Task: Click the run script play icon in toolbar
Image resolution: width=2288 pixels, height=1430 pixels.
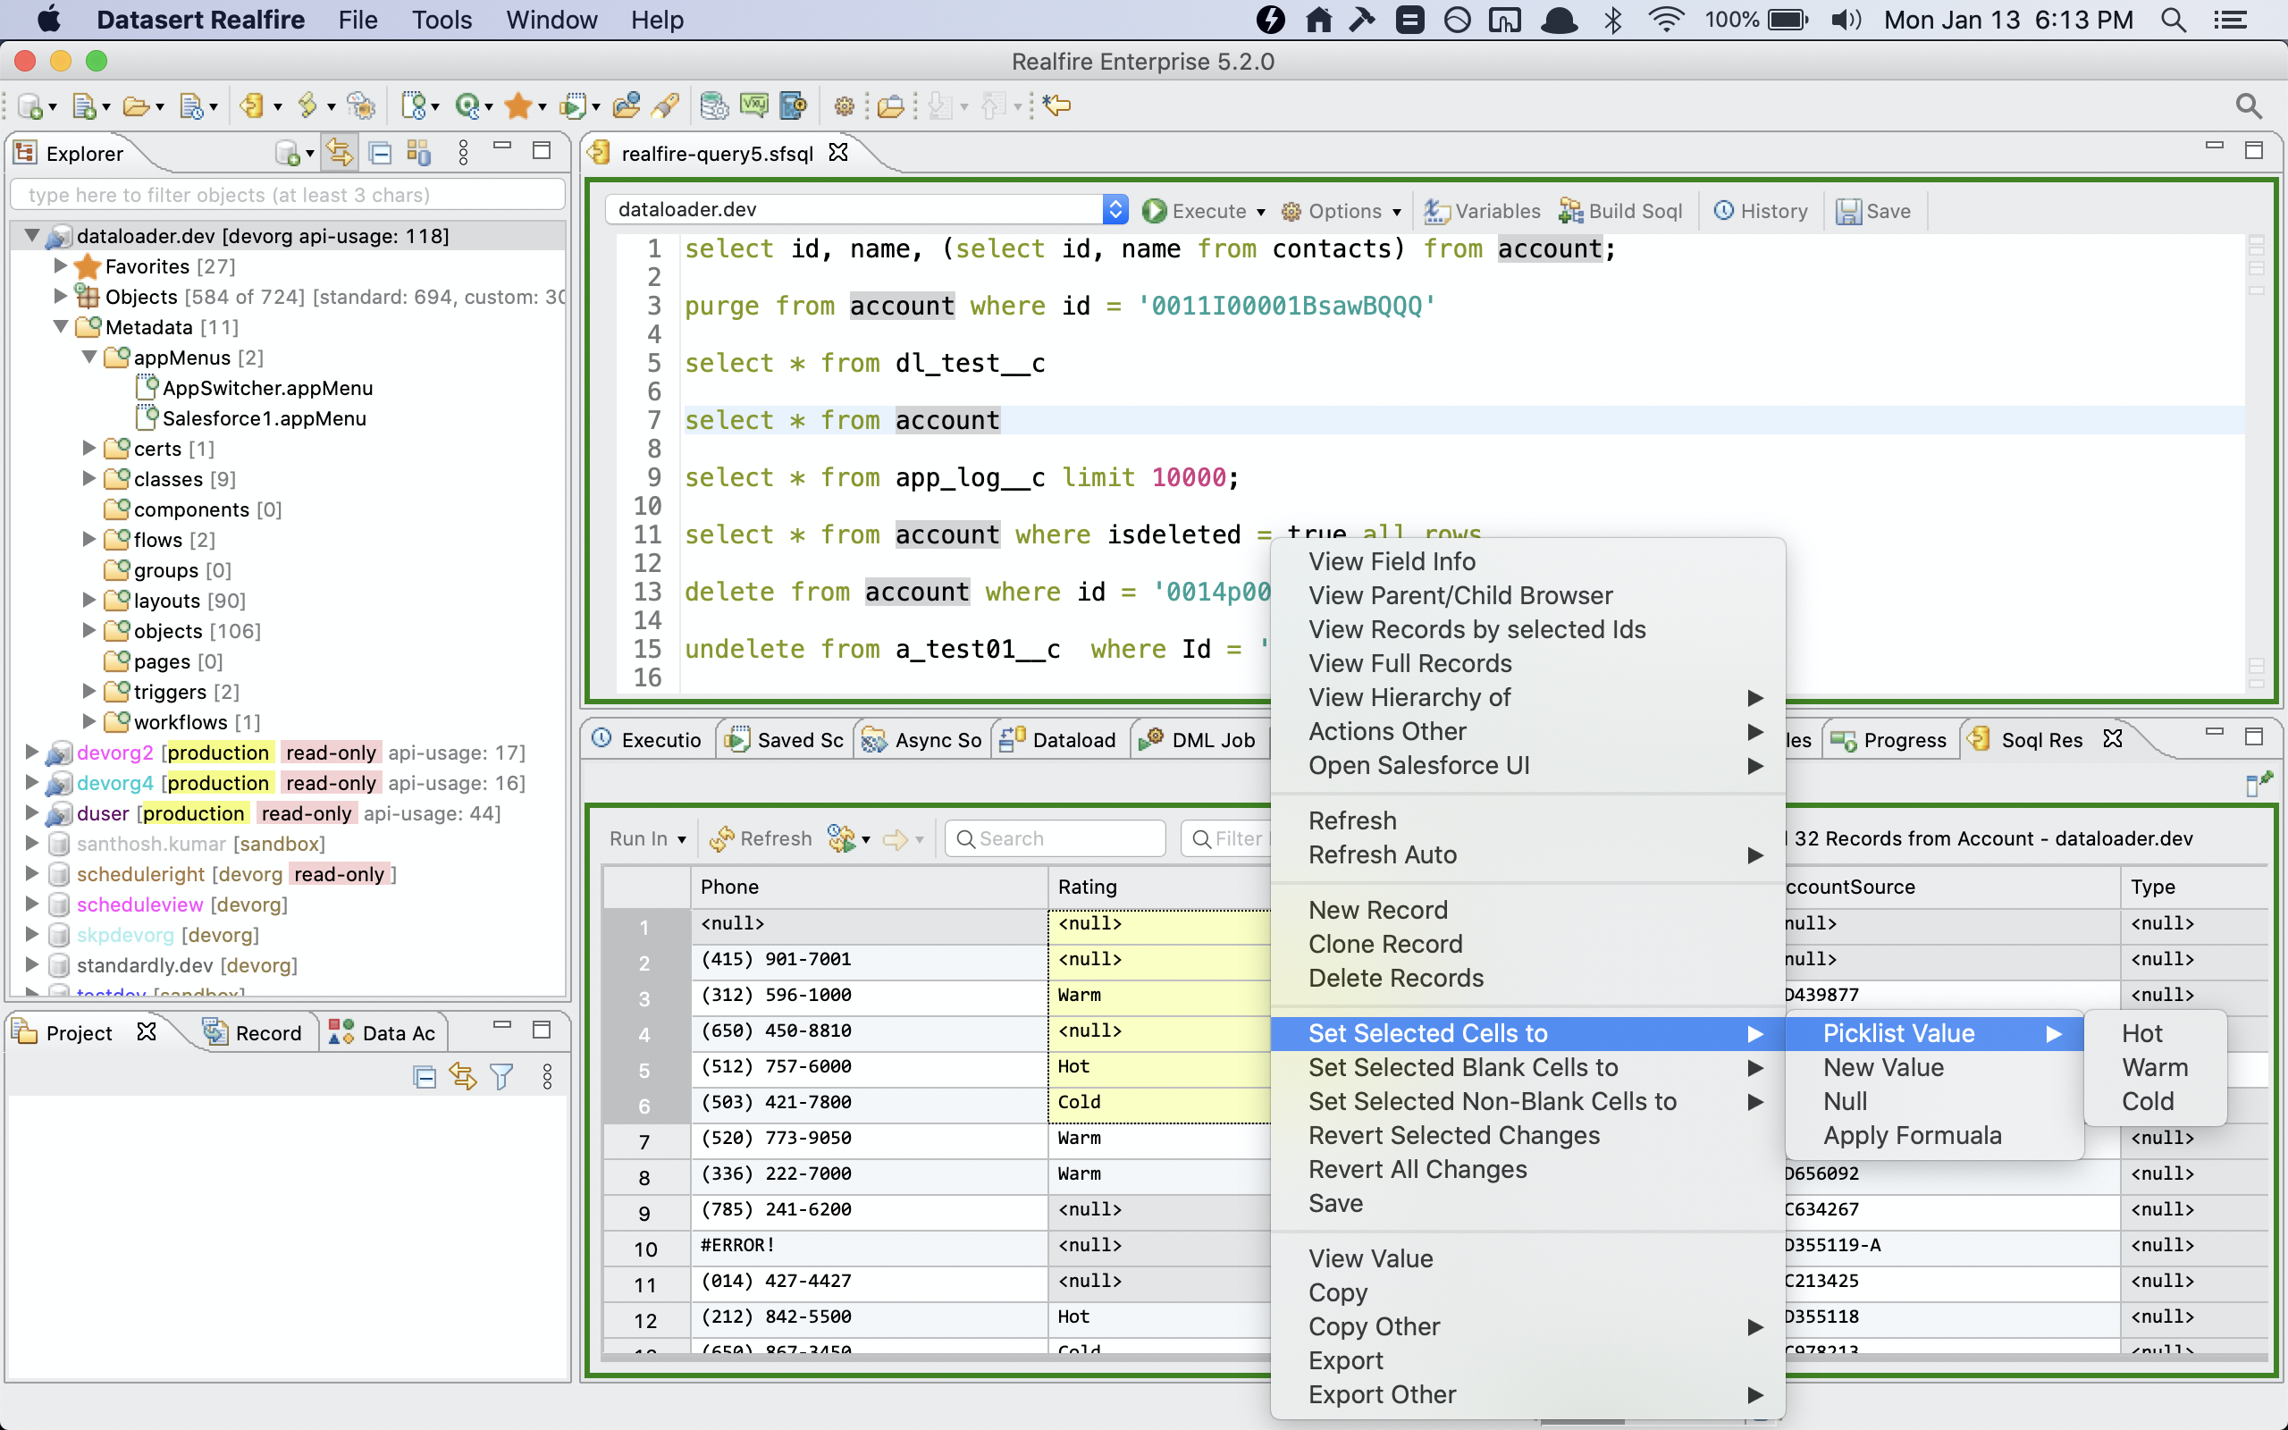Action: tap(572, 106)
